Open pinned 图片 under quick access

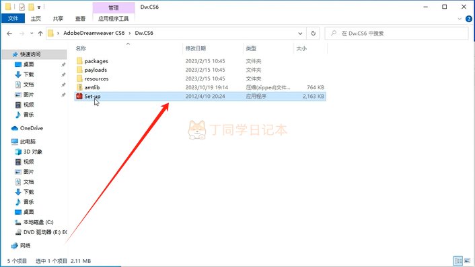28,95
